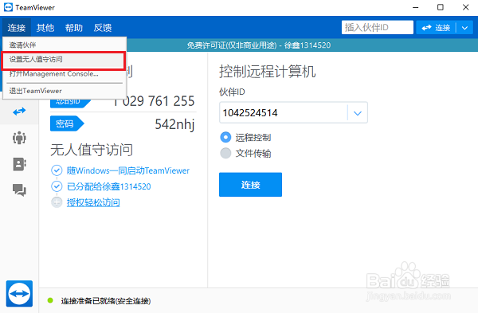Click the 伙伴ID field containing 1042524514
This screenshot has width=478, height=313.
pyautogui.click(x=284, y=113)
